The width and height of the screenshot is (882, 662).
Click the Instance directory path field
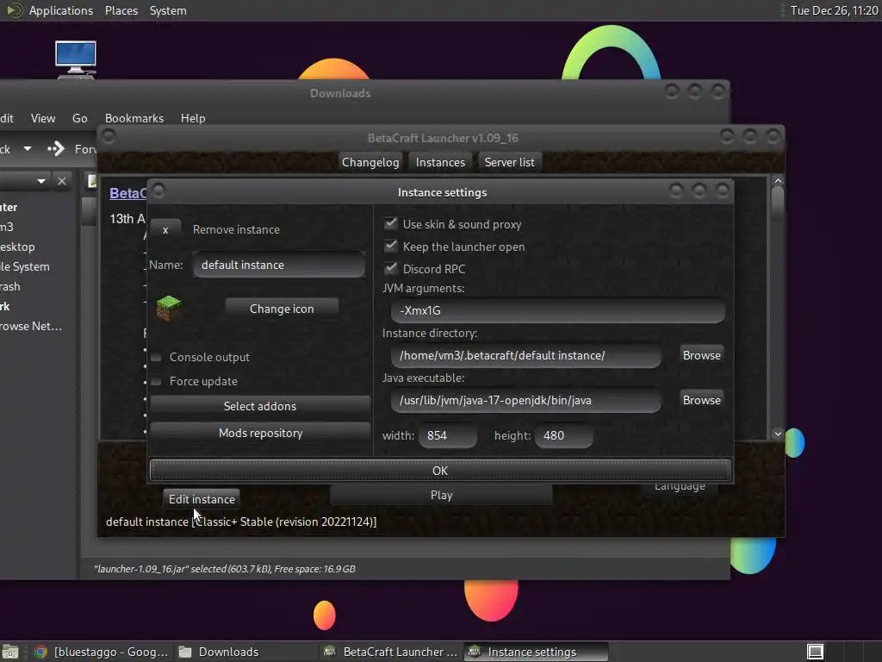tap(526, 355)
